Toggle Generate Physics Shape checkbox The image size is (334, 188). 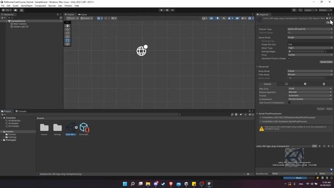point(289,58)
